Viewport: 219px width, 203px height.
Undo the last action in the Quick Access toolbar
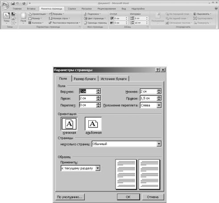pos(17,3)
